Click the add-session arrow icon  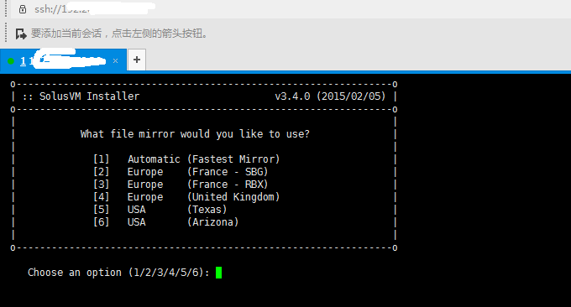[21, 34]
